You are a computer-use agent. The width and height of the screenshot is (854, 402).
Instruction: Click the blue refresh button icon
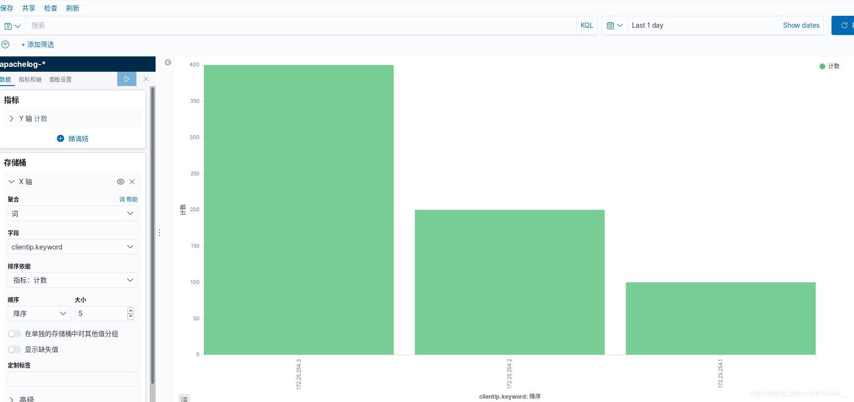844,25
